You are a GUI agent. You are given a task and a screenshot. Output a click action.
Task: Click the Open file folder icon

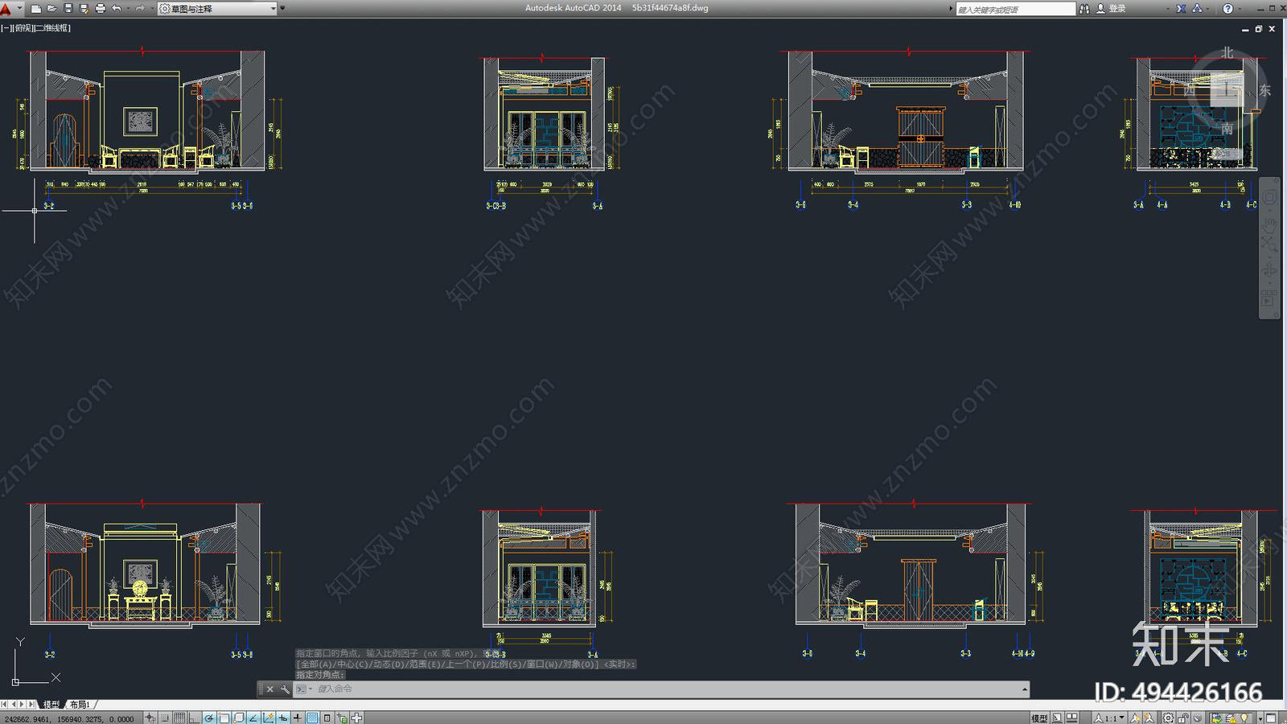tap(52, 9)
